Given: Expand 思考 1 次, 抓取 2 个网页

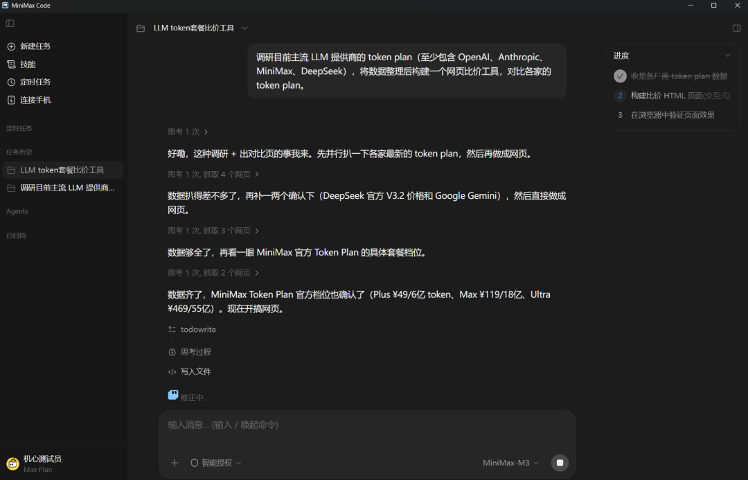Looking at the screenshot, I should point(213,273).
